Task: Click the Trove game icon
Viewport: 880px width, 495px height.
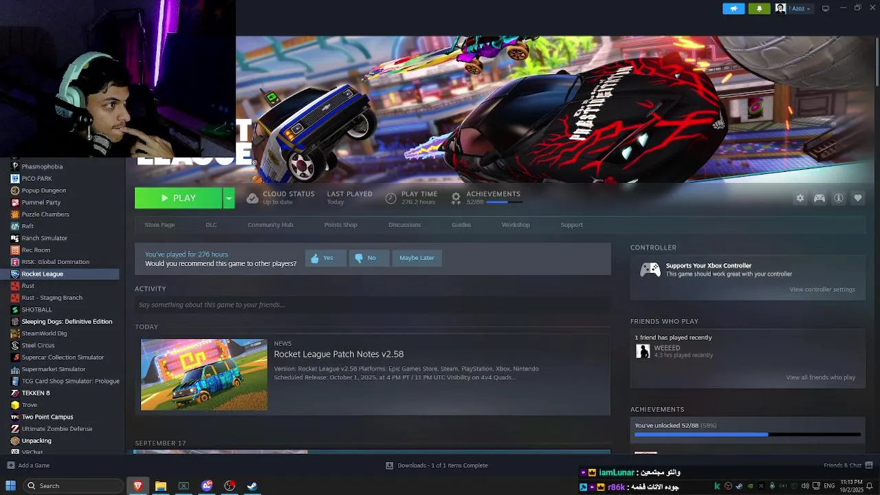Action: click(15, 405)
